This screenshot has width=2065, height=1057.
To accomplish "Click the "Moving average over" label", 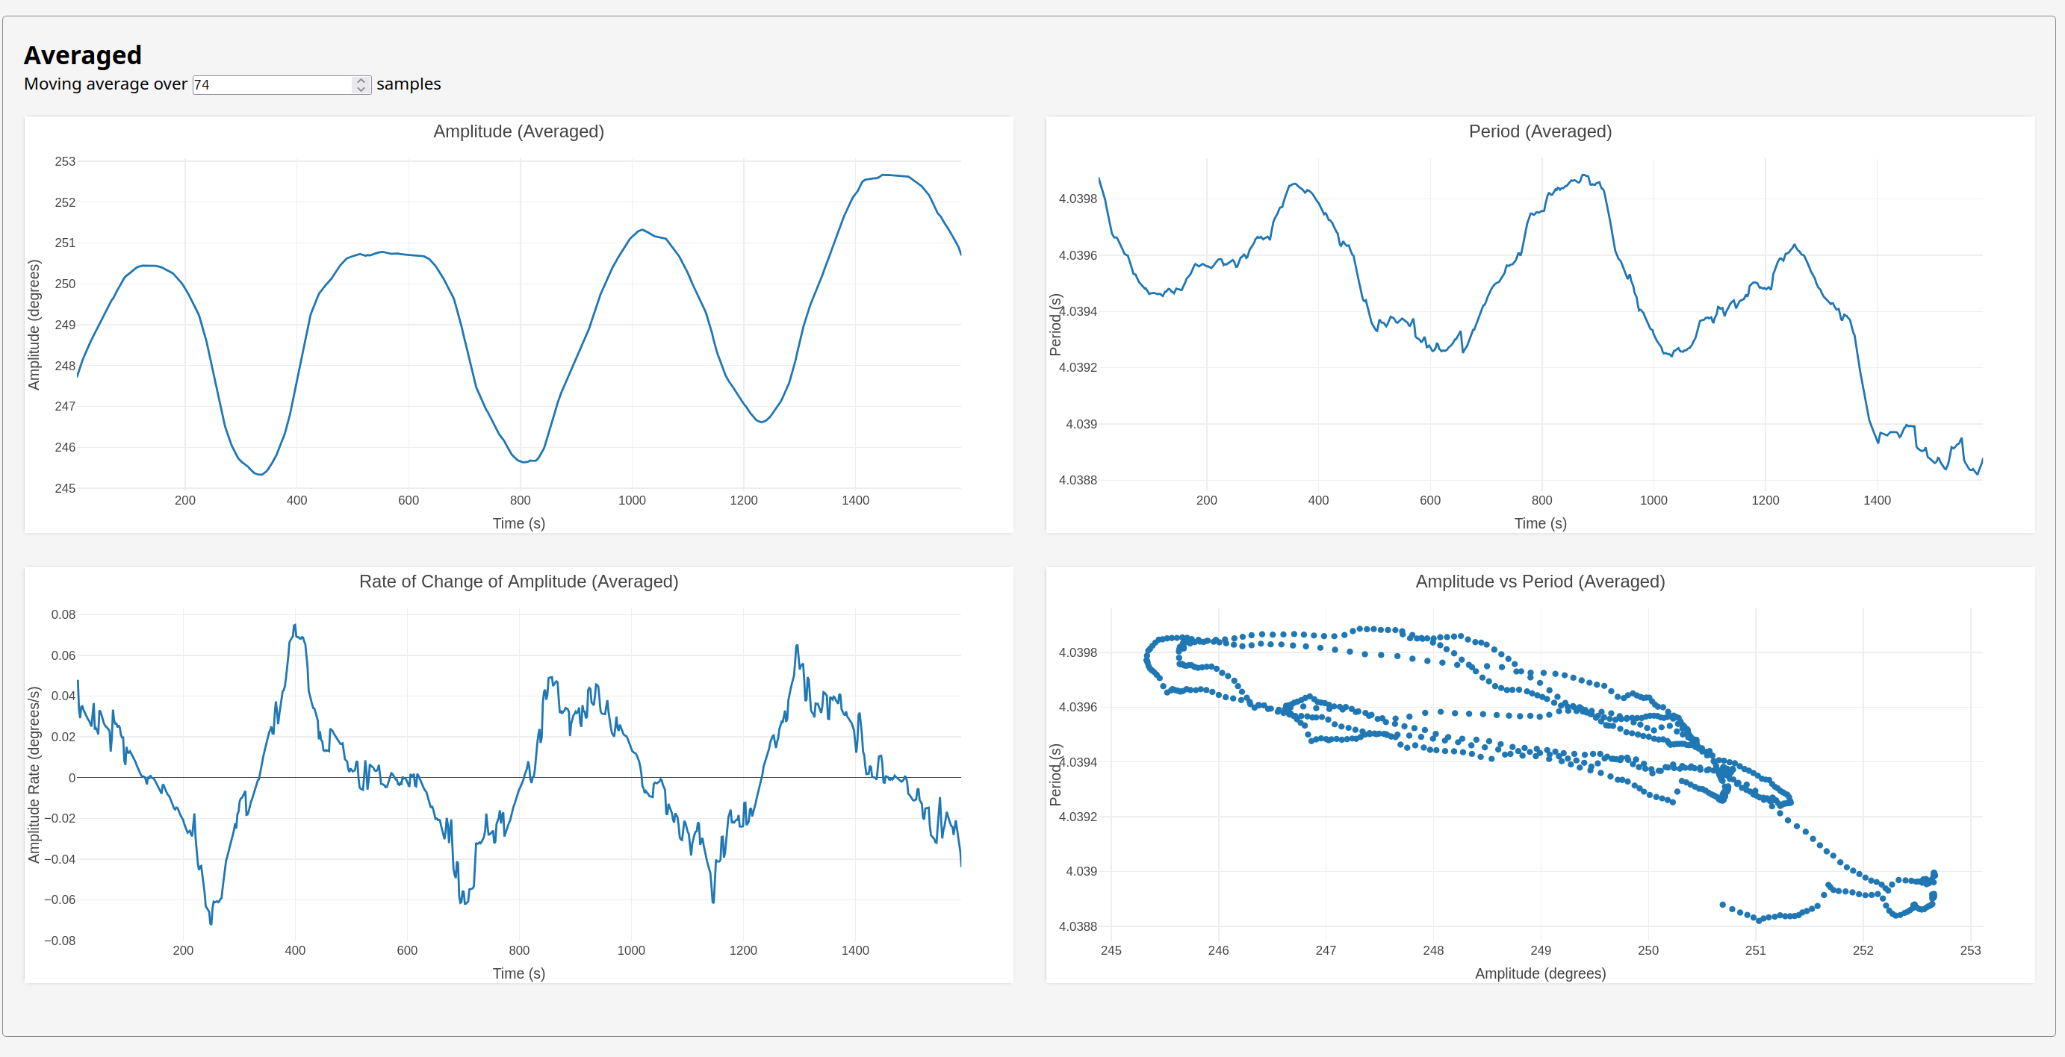I will pos(105,84).
